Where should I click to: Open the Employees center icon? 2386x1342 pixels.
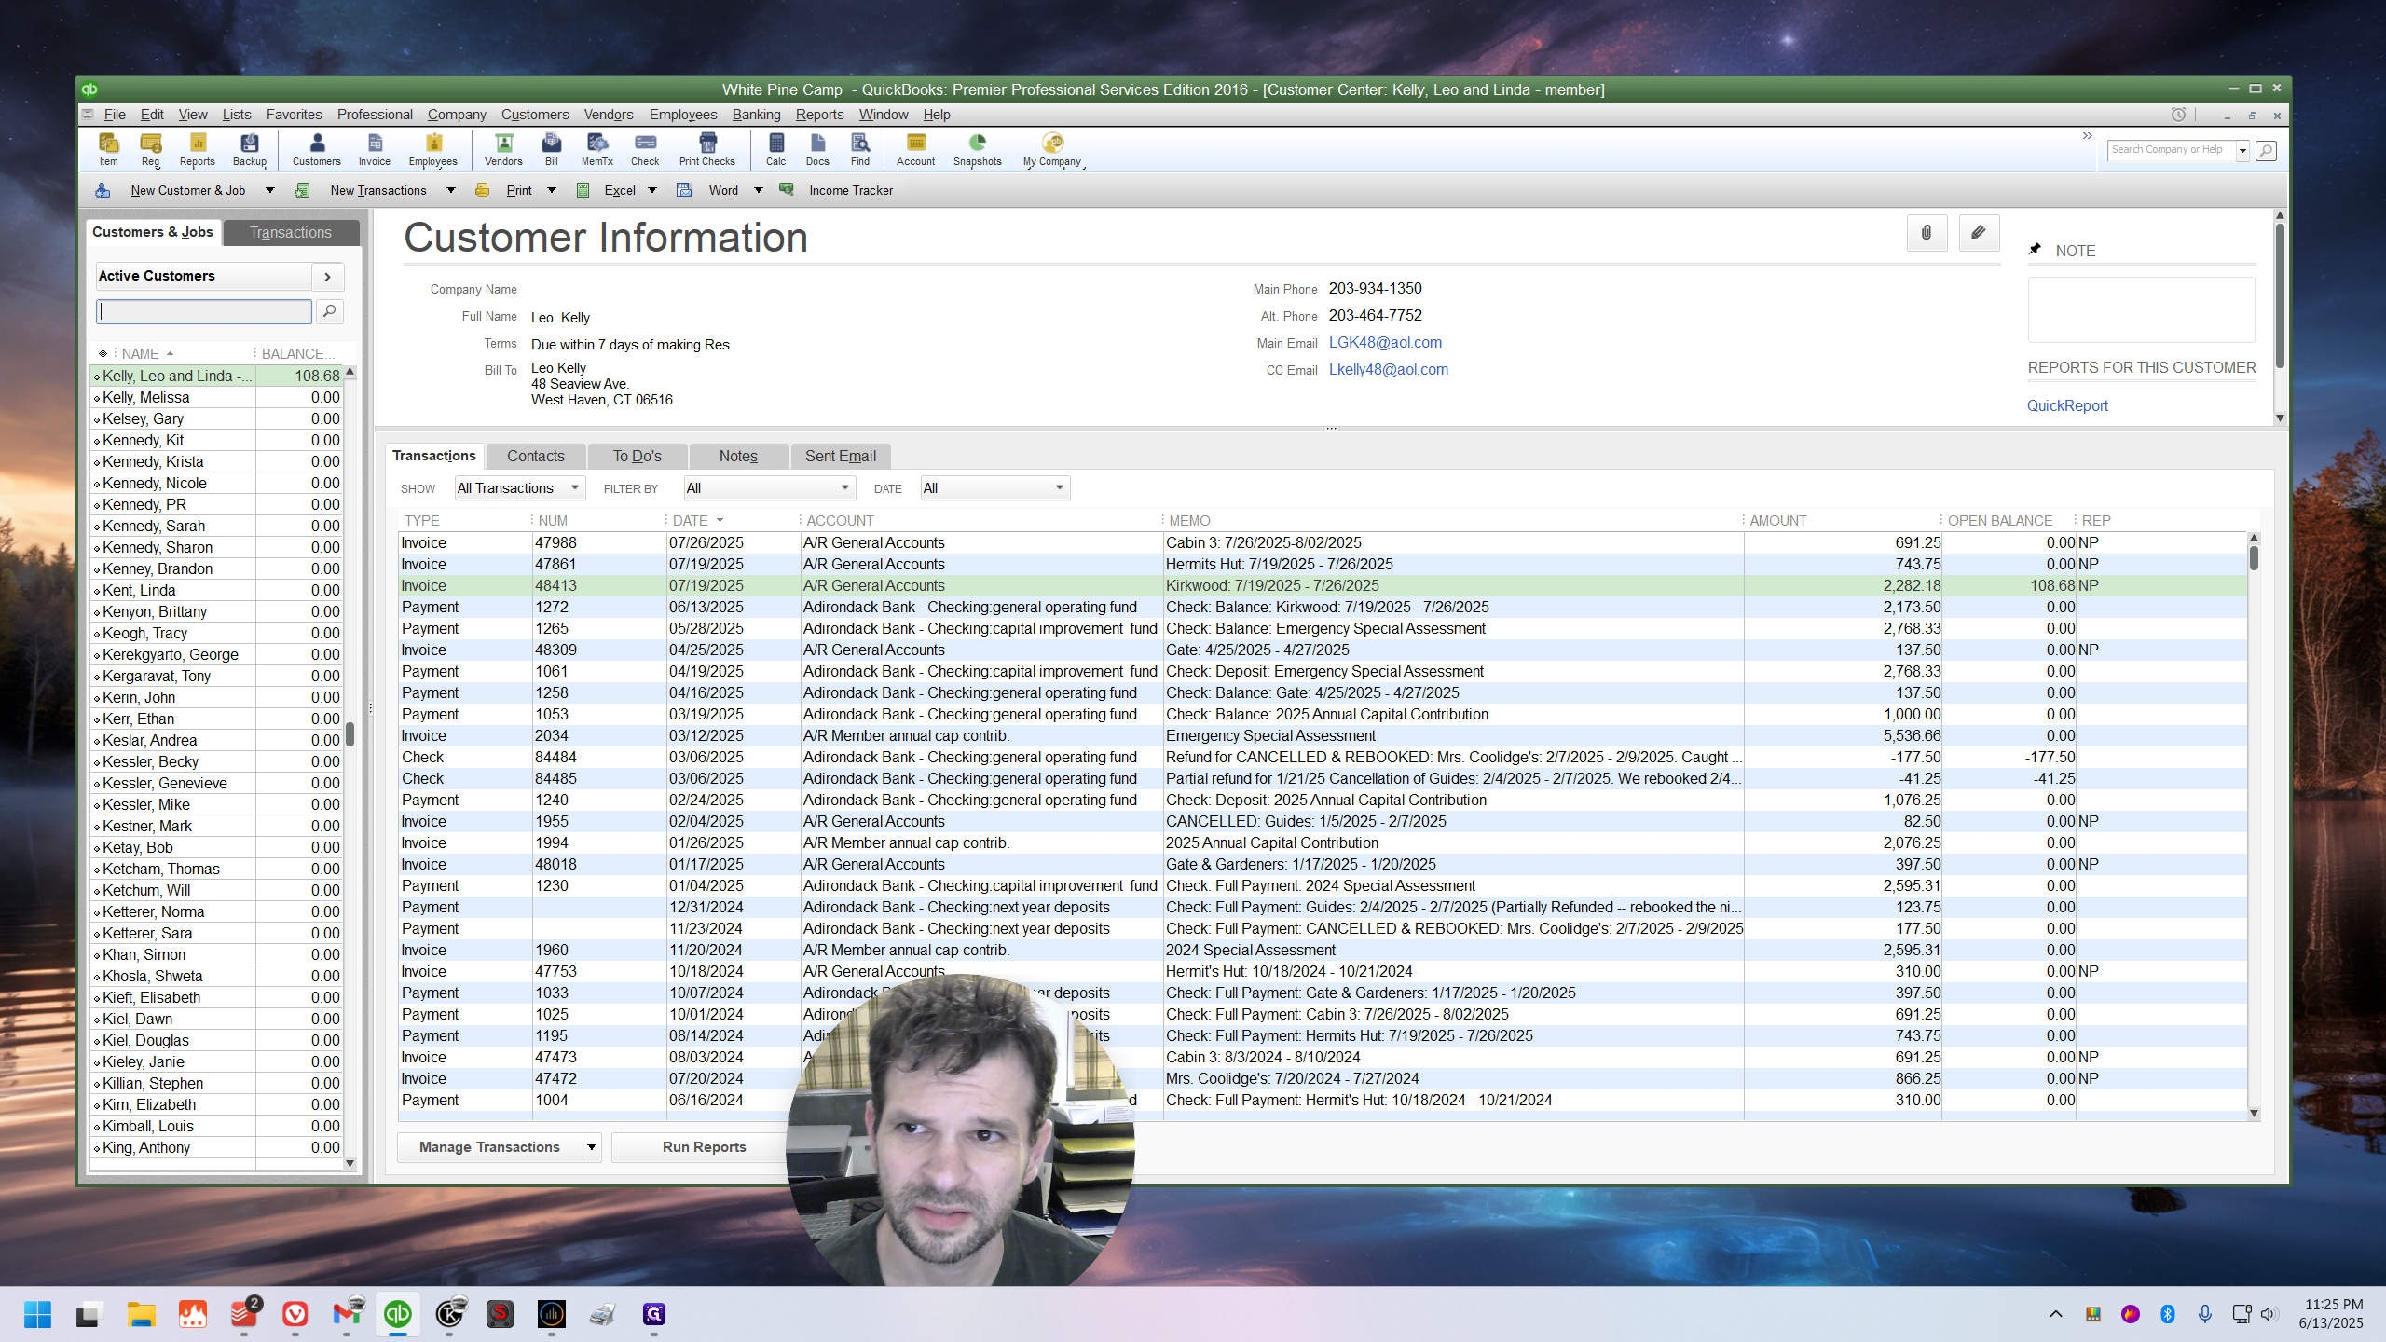click(433, 149)
